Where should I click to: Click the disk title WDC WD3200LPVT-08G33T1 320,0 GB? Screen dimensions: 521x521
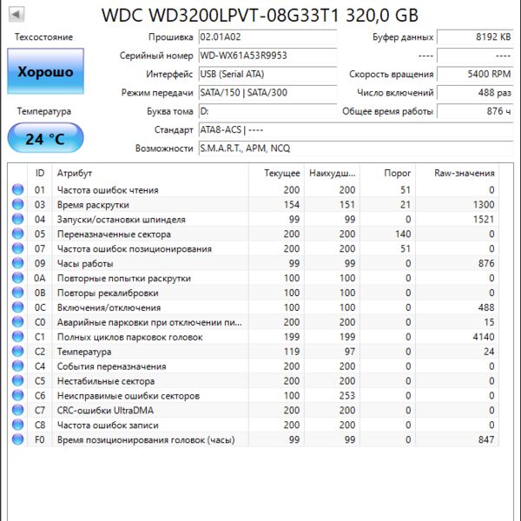coord(260,16)
